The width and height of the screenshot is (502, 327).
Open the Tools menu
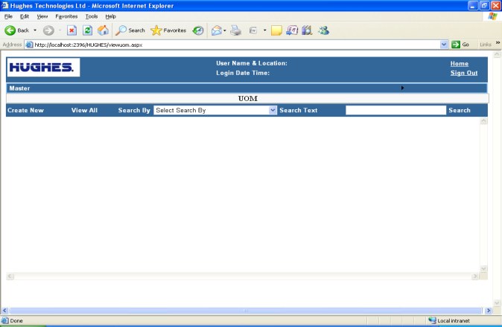point(92,16)
